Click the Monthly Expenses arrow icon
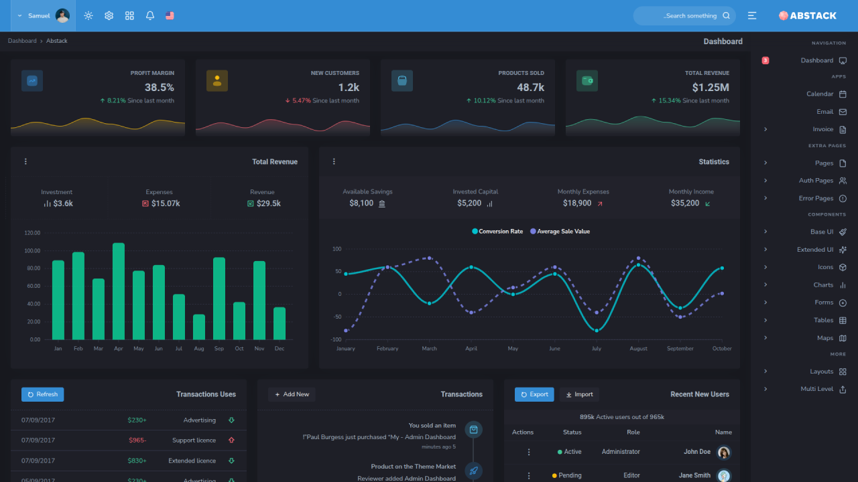Image resolution: width=858 pixels, height=482 pixels. click(600, 204)
